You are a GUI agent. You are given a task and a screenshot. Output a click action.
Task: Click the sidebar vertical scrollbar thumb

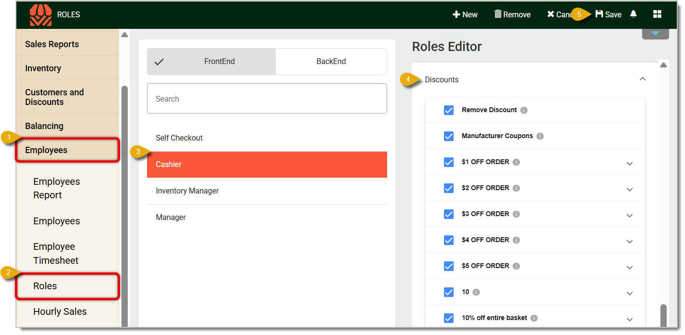[x=124, y=207]
